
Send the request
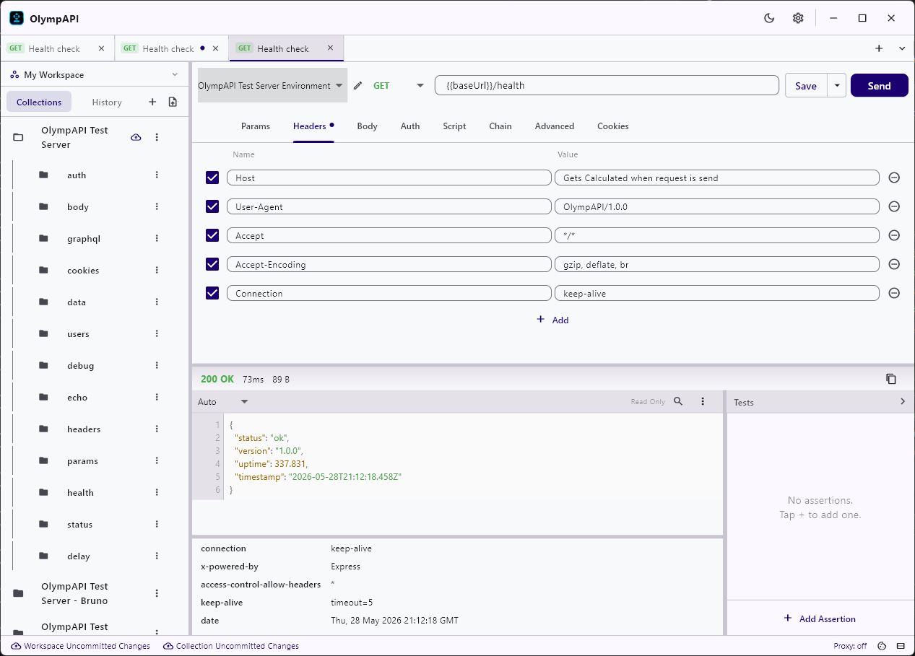click(879, 85)
